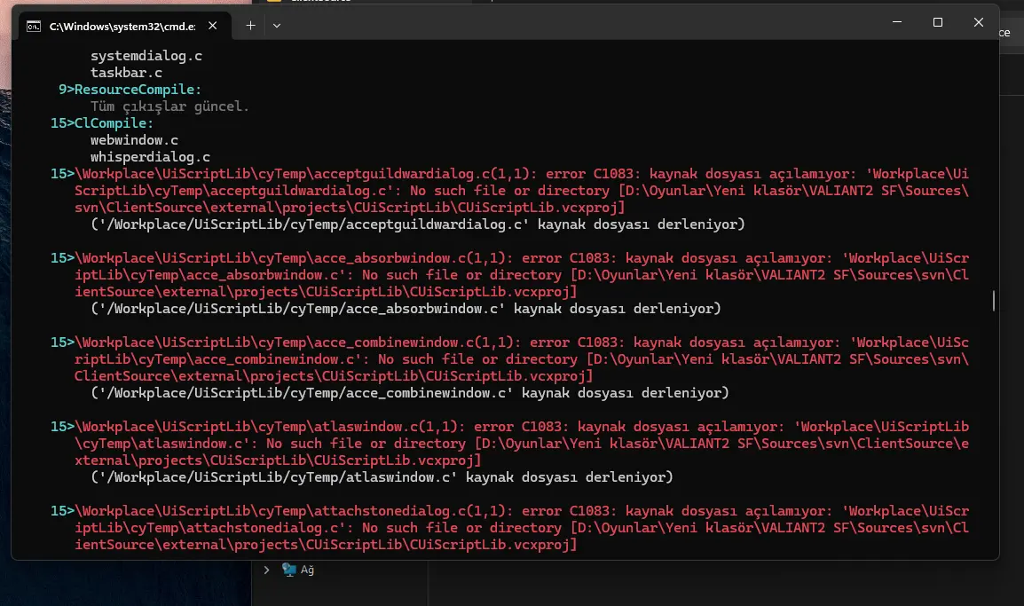Image resolution: width=1024 pixels, height=606 pixels.
Task: Click the taskbar.c line in output
Action: coord(126,73)
